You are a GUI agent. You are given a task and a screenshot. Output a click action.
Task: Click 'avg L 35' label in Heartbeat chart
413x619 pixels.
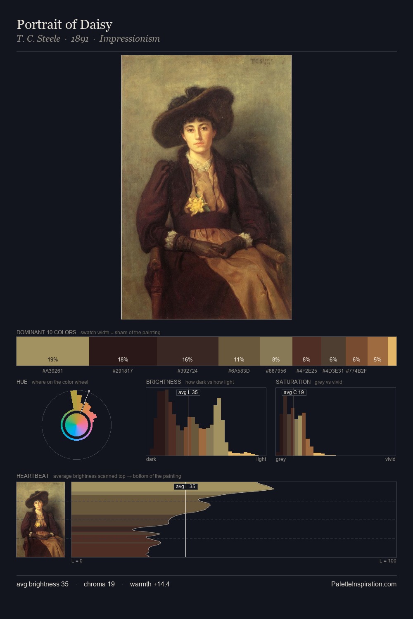pyautogui.click(x=185, y=487)
